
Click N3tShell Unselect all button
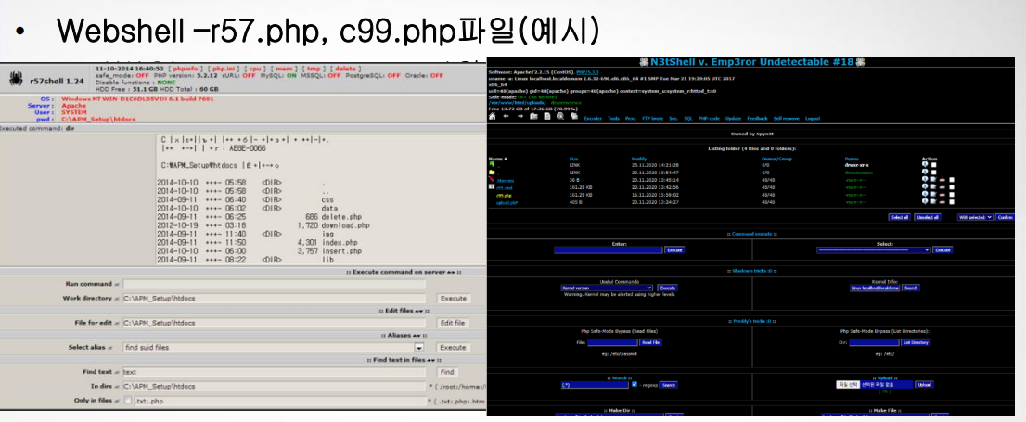click(927, 216)
